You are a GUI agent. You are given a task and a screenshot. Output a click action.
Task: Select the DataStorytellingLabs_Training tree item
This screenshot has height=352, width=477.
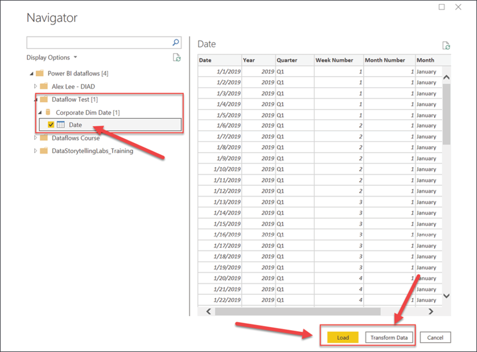(93, 151)
